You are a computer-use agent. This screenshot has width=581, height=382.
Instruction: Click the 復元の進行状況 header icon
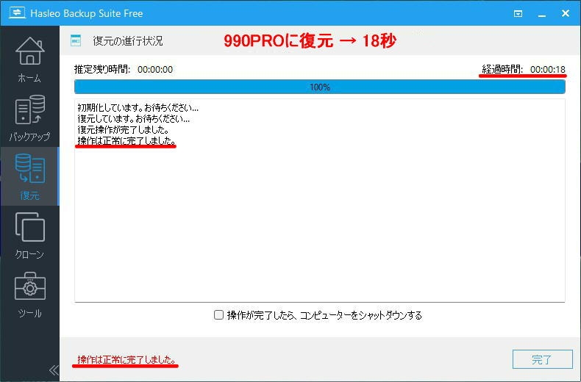[x=76, y=40]
